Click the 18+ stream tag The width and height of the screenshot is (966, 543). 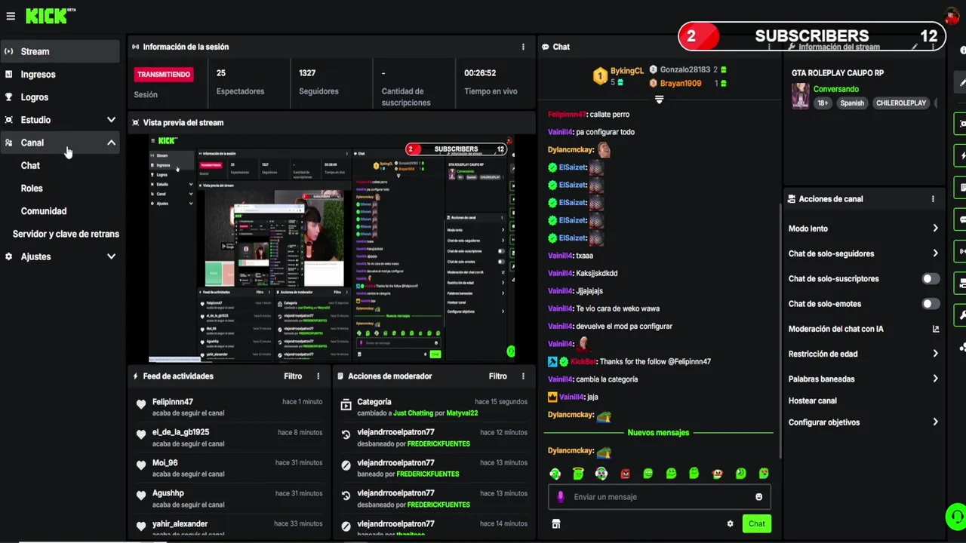point(823,103)
